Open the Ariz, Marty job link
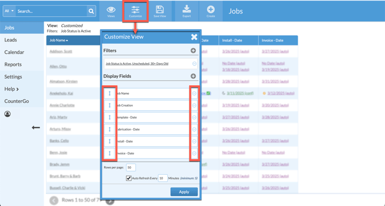The width and height of the screenshot is (385, 206). [58, 117]
